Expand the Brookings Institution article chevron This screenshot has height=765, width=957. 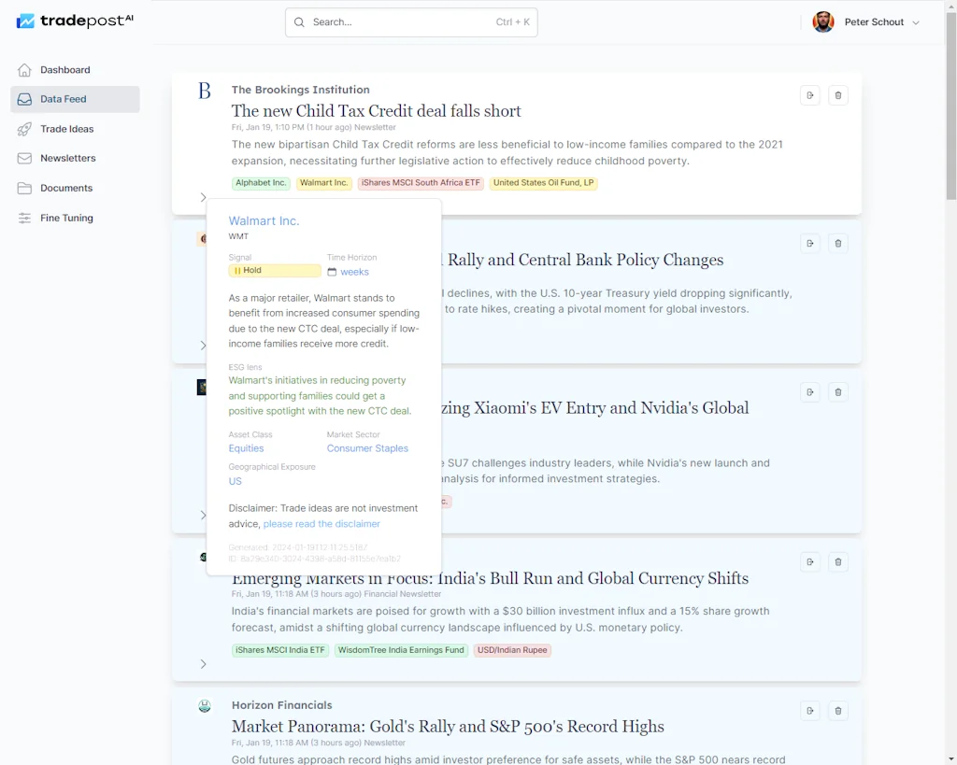tap(204, 197)
